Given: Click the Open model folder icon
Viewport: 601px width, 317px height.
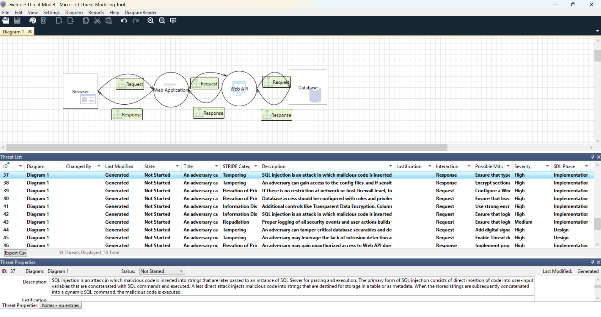Looking at the screenshot, I should 6,21.
